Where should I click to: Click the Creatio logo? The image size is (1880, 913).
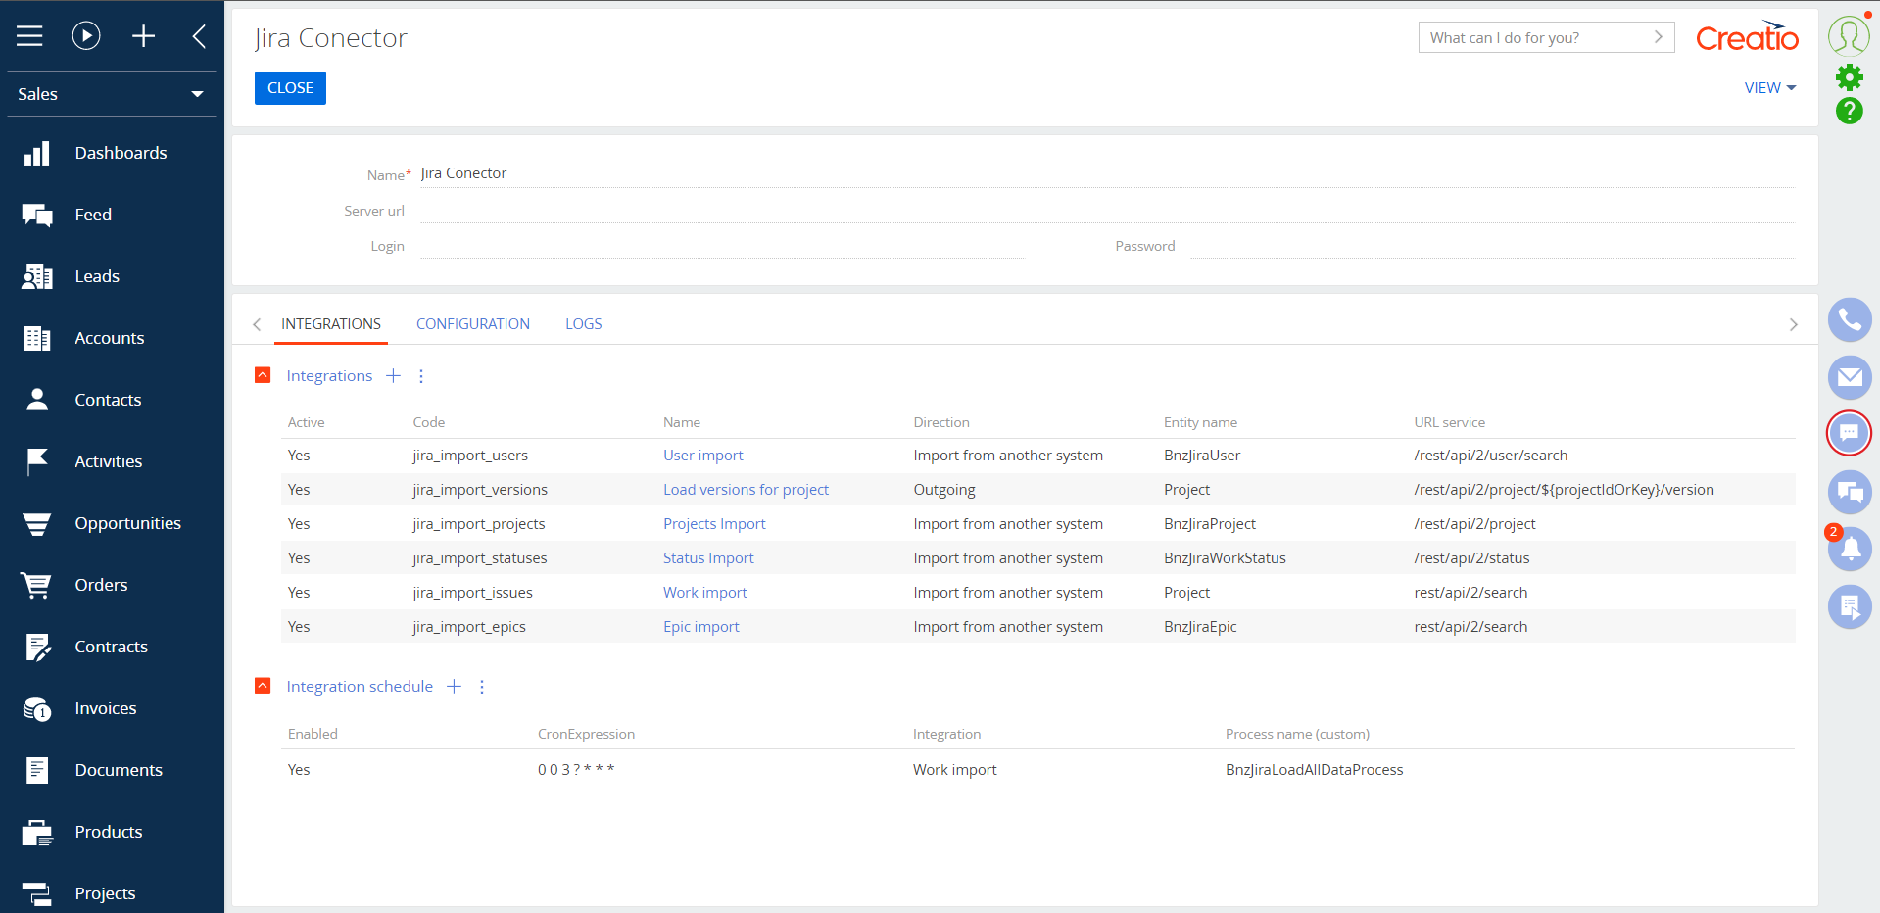(x=1747, y=36)
